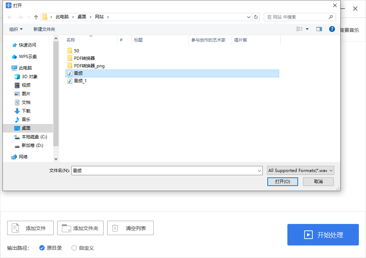366x258 pixels.
Task: Select the 音频 audio file
Action: [x=172, y=73]
